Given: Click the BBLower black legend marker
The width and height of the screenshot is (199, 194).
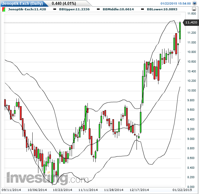Looking at the screenshot, I should [x=142, y=9].
